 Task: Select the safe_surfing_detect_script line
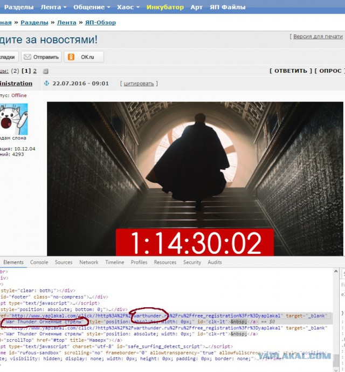(x=116, y=346)
